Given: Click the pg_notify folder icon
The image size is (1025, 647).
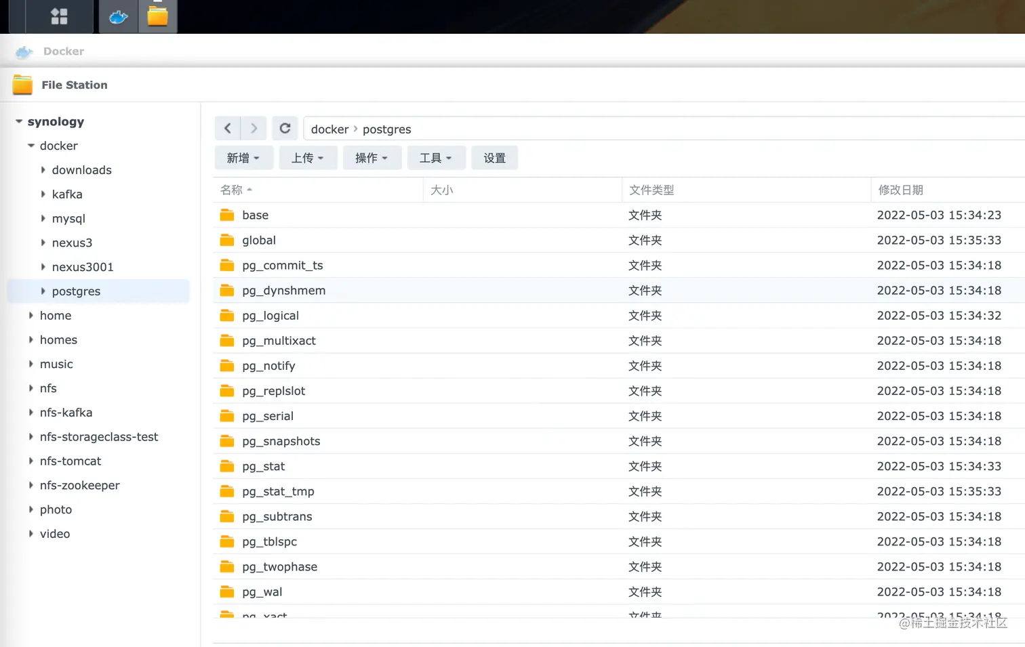Looking at the screenshot, I should pos(227,366).
